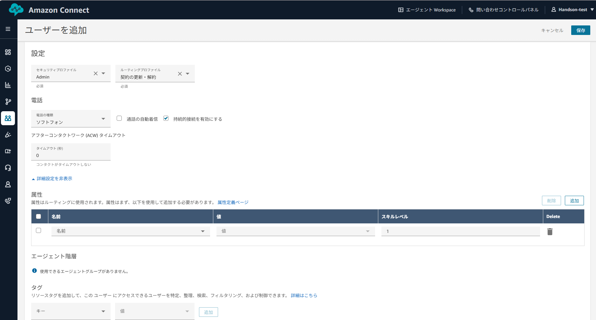Open analytics bar chart icon in sidebar
Screen dimensions: 596x320
pos(8,85)
